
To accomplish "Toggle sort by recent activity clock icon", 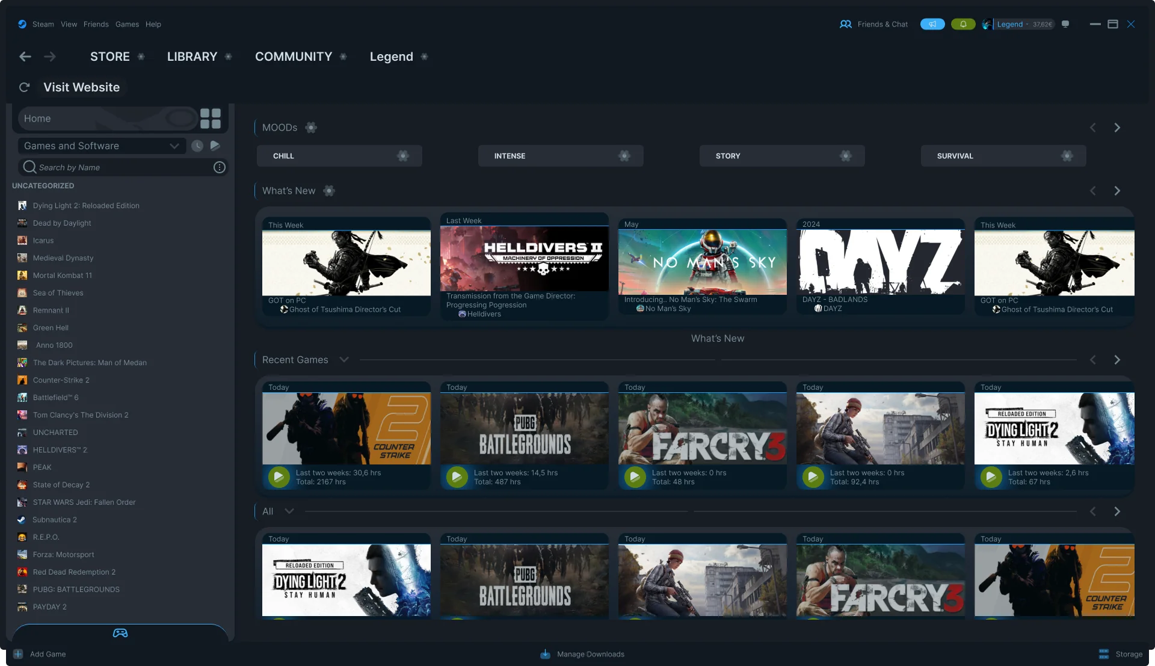I will coord(197,146).
